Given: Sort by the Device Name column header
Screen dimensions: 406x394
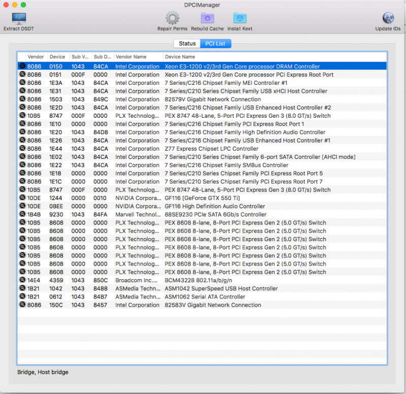Looking at the screenshot, I should (180, 57).
